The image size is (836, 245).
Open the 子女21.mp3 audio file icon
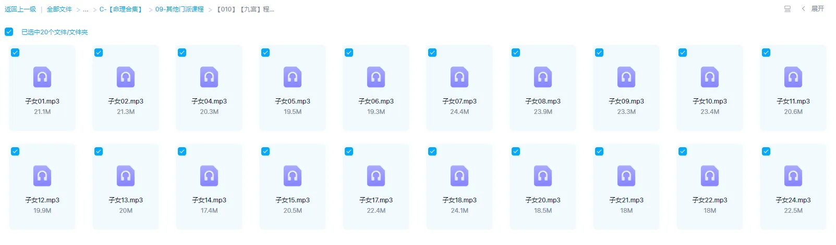click(626, 176)
